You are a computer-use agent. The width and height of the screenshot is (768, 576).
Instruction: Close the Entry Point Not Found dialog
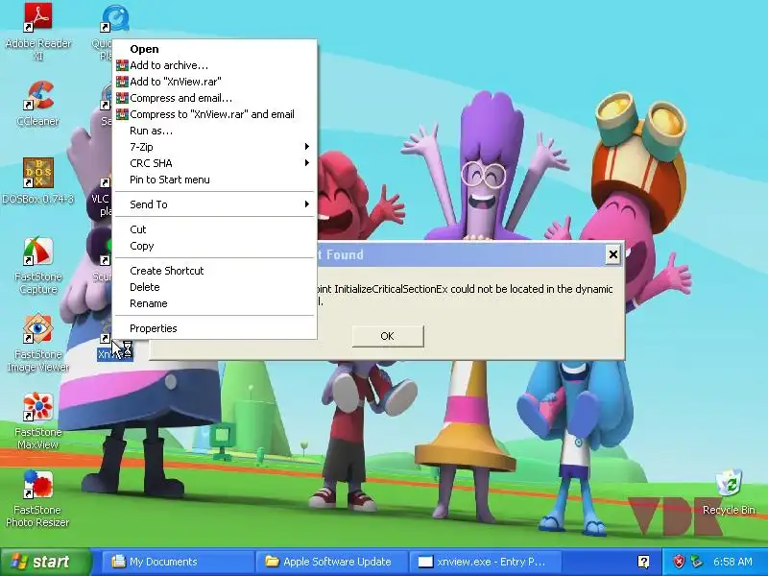612,254
